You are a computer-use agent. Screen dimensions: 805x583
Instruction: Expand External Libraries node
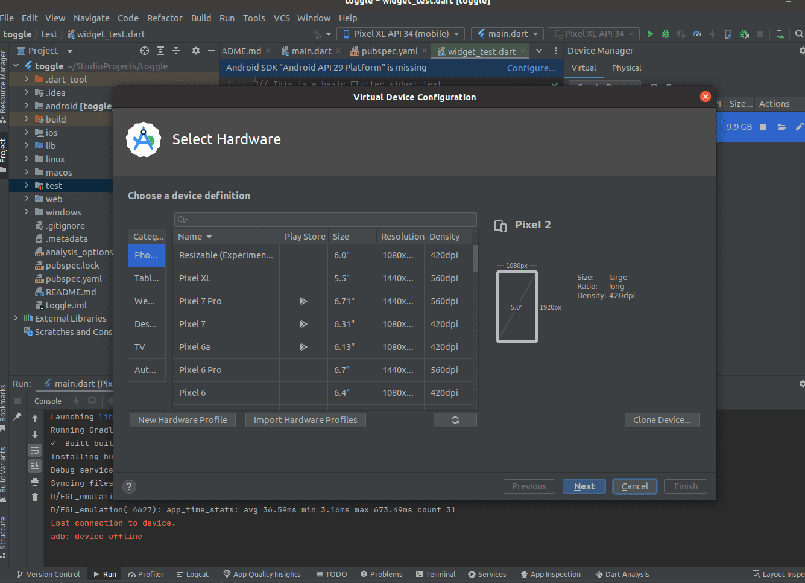click(16, 318)
